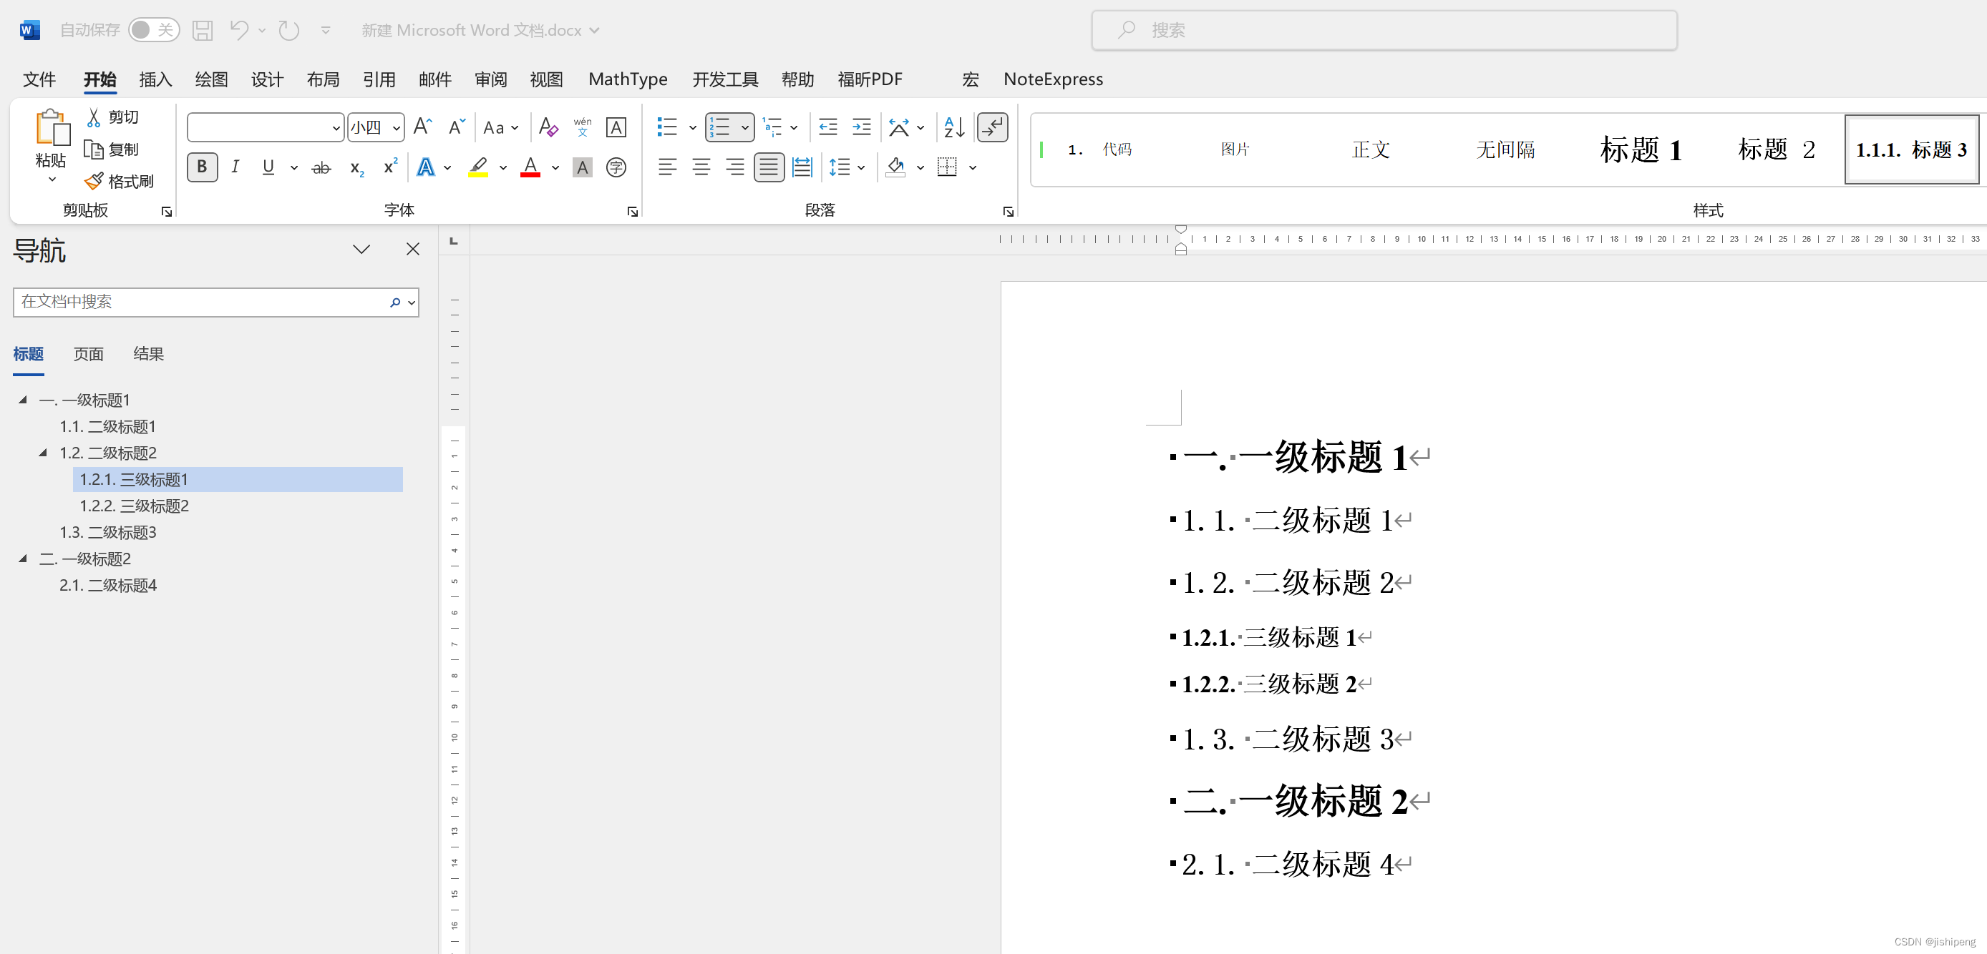
Task: Toggle the AutoSave switch
Action: coord(152,30)
